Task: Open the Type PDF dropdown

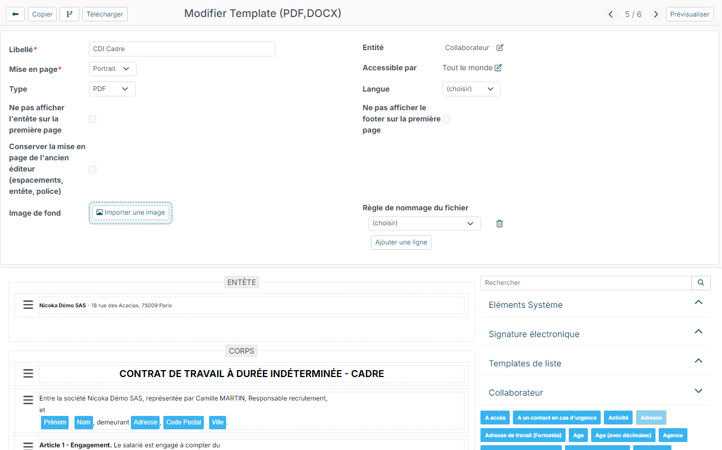Action: coord(112,89)
